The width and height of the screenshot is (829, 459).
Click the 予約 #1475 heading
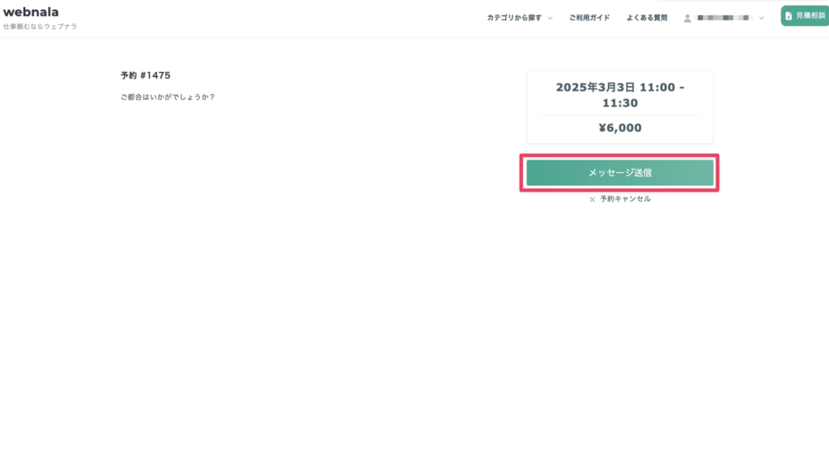point(146,75)
